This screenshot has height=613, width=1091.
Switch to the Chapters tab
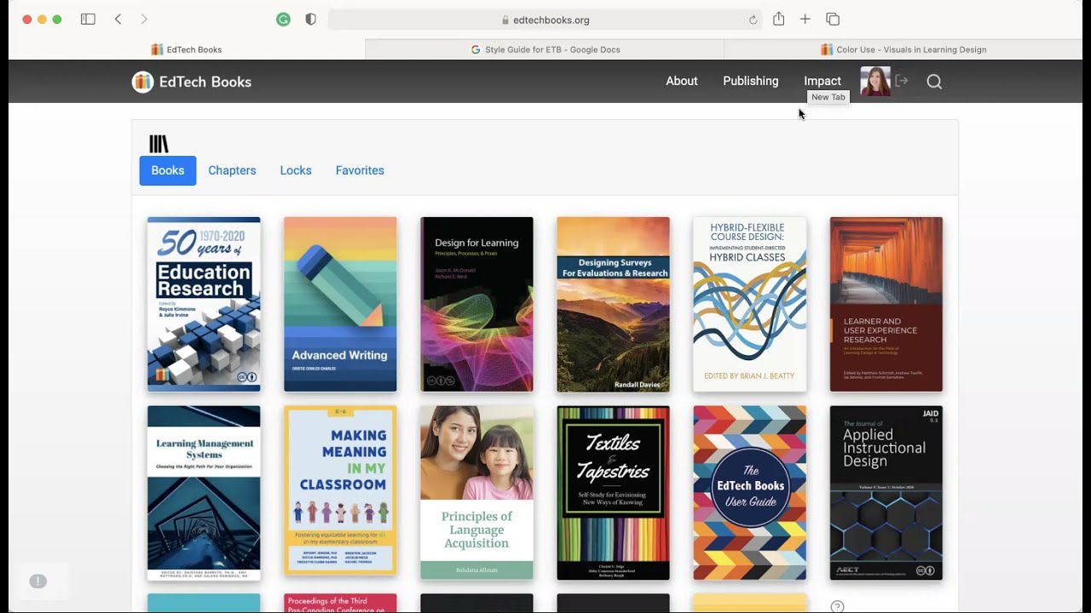click(232, 170)
